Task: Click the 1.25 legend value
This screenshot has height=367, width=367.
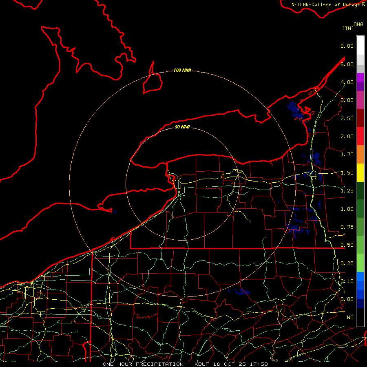Action: coord(347,191)
